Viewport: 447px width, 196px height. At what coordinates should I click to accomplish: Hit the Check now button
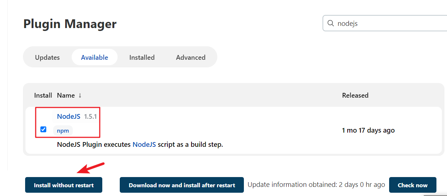pos(412,185)
